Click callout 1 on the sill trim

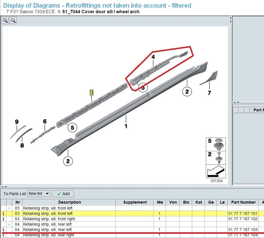pyautogui.click(x=126, y=126)
